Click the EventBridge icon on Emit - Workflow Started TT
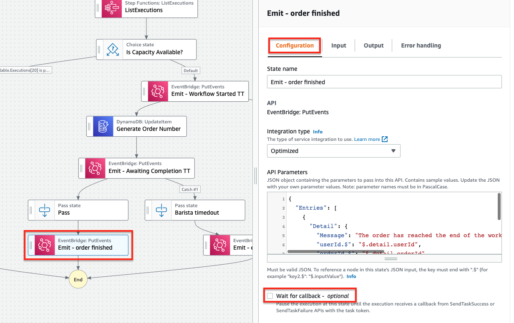Screen dimensions: 514x323 coord(158,91)
